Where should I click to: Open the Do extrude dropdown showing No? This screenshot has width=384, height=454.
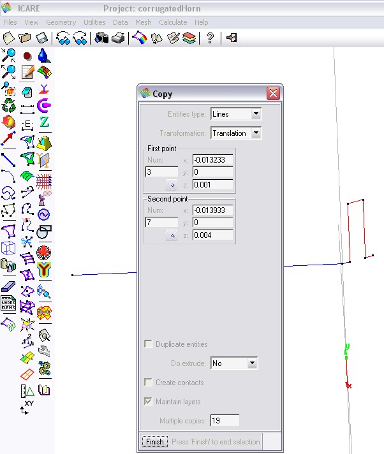(x=234, y=363)
